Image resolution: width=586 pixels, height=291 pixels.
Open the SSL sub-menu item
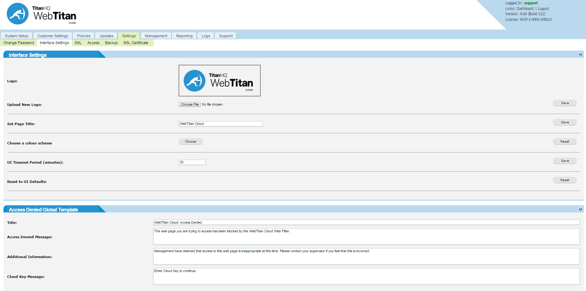click(78, 43)
